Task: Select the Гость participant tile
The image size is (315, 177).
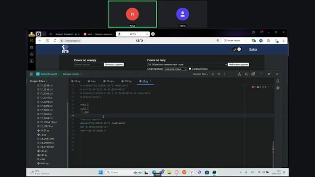Action: [x=183, y=14]
